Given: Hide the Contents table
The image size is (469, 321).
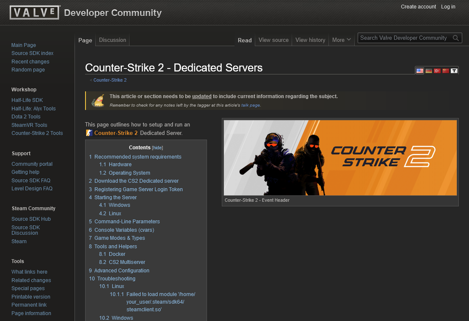Looking at the screenshot, I should pos(157,148).
